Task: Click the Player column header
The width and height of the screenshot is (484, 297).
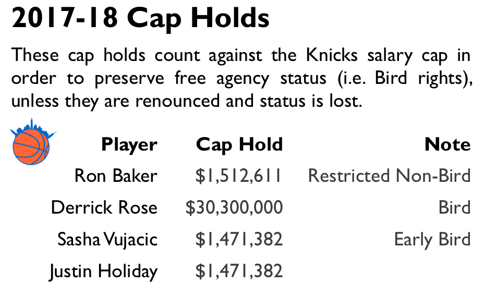Action: click(129, 145)
